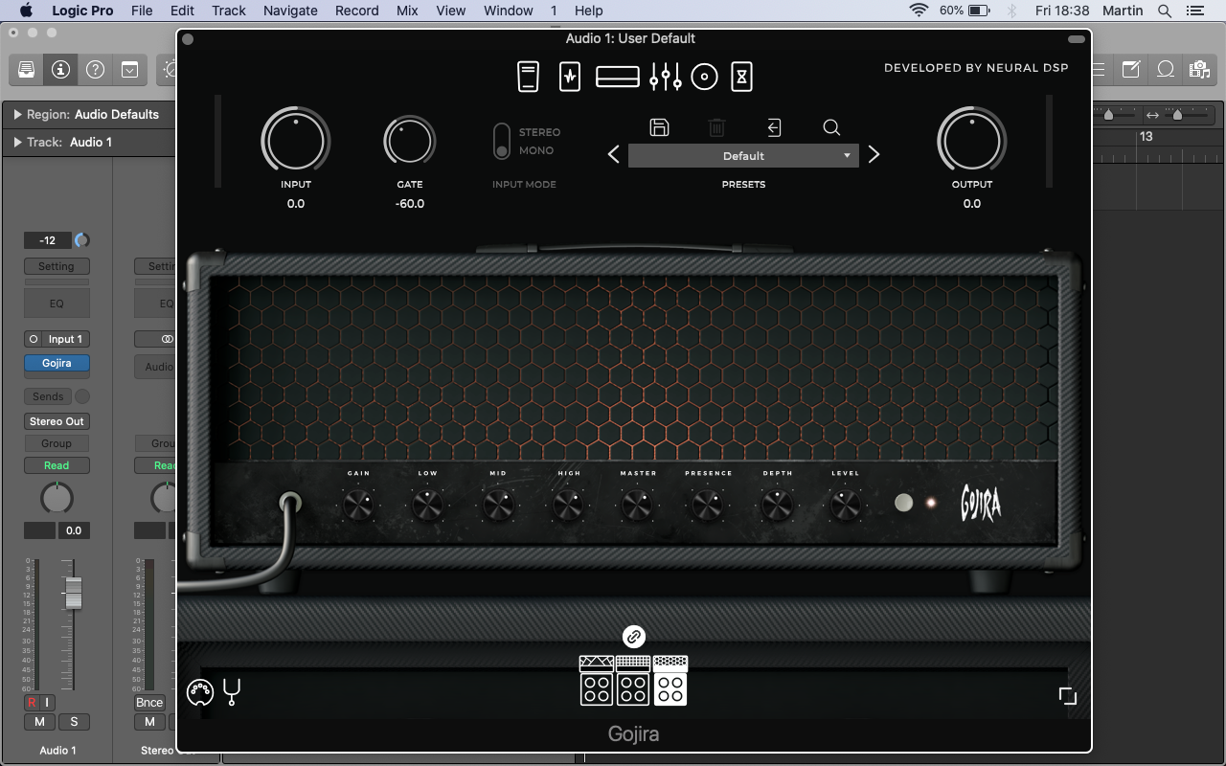Toggle the Sends round indicator button
Viewport: 1226px width, 766px height.
(x=82, y=396)
